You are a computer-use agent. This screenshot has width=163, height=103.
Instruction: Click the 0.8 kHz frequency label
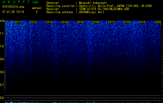pyautogui.click(x=2, y=72)
